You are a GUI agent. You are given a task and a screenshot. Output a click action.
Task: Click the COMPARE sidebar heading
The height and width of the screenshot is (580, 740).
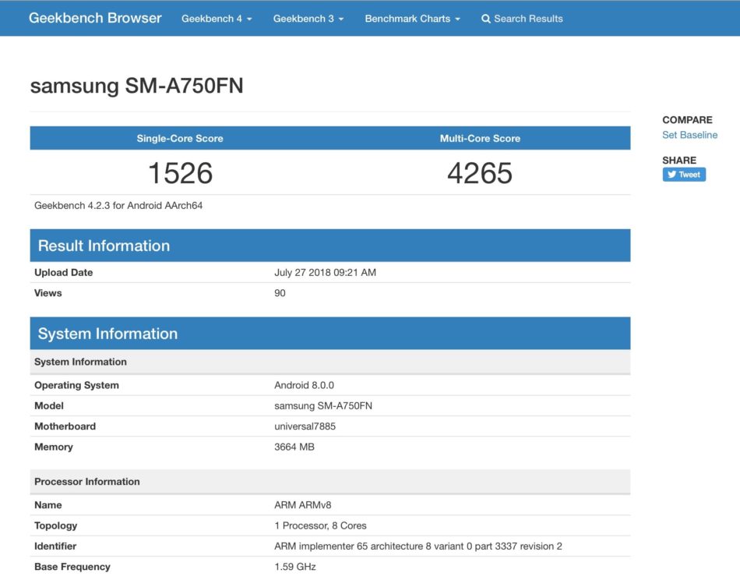coord(687,120)
